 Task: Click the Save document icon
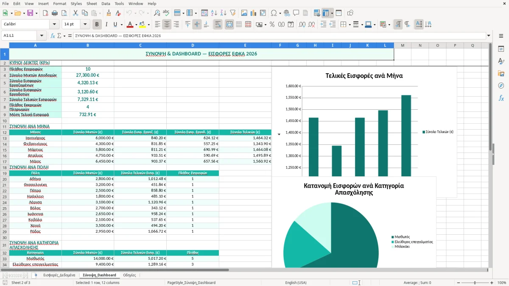(30, 13)
